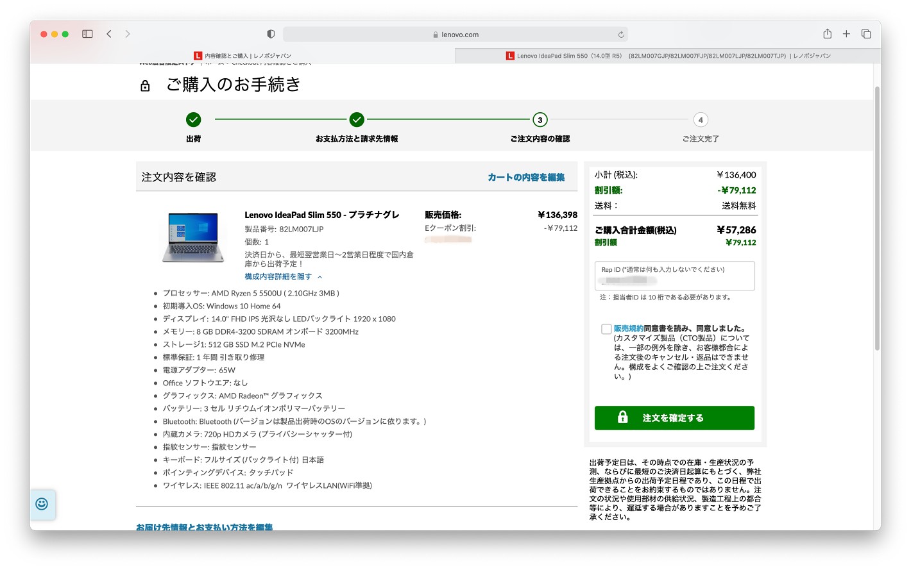Click the 指紋センサー spec line

pos(209,447)
